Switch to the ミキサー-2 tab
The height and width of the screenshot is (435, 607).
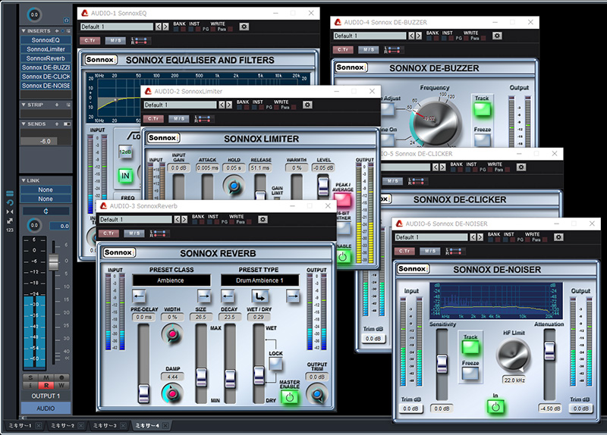[63, 425]
